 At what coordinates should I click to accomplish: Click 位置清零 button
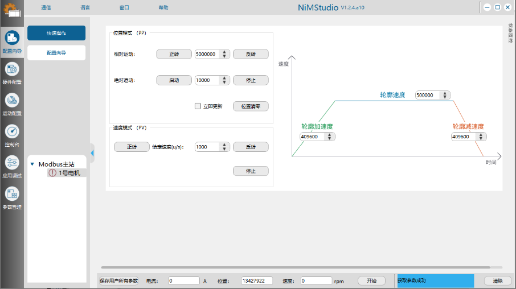click(251, 106)
